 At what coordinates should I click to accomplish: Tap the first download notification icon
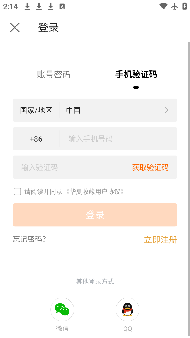pos(27,7)
